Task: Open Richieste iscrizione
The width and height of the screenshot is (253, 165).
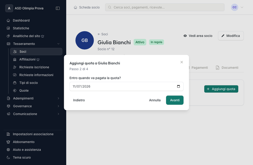Action: coord(36,67)
